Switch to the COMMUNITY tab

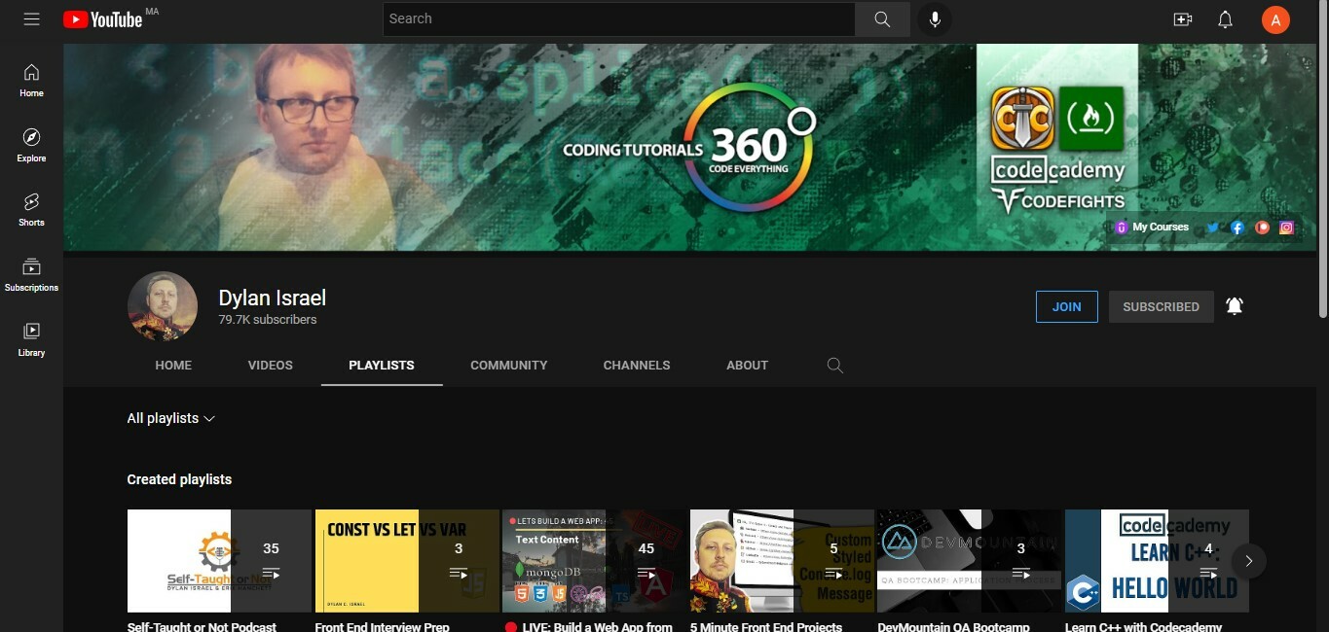point(509,366)
